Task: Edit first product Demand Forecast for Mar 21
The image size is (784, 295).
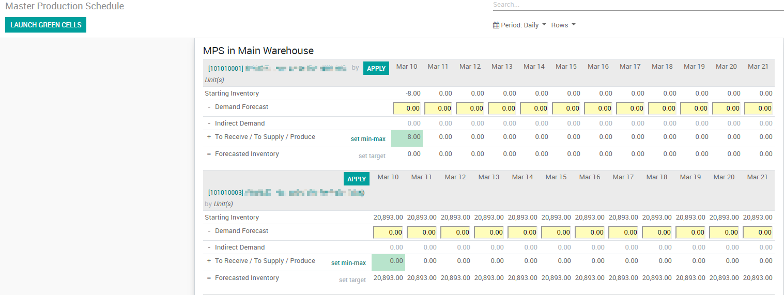Action: [x=759, y=108]
